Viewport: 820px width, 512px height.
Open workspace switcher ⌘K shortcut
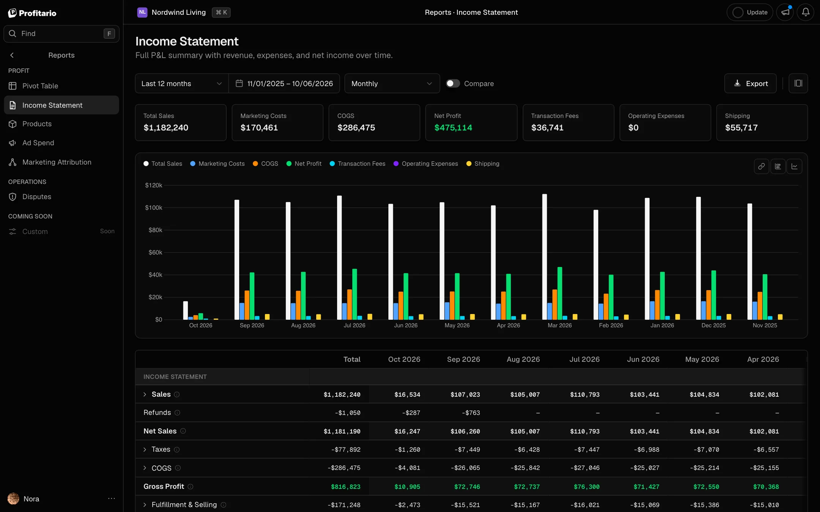click(x=221, y=13)
